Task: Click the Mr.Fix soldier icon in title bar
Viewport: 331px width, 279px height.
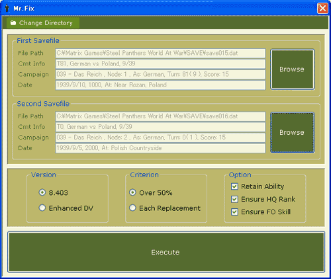Action: pyautogui.click(x=7, y=8)
